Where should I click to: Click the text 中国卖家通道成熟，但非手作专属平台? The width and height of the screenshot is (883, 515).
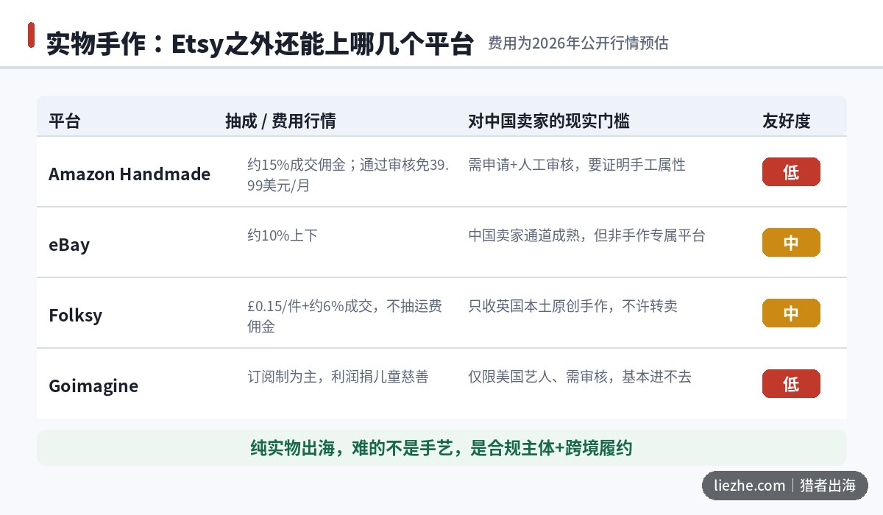[x=586, y=235]
